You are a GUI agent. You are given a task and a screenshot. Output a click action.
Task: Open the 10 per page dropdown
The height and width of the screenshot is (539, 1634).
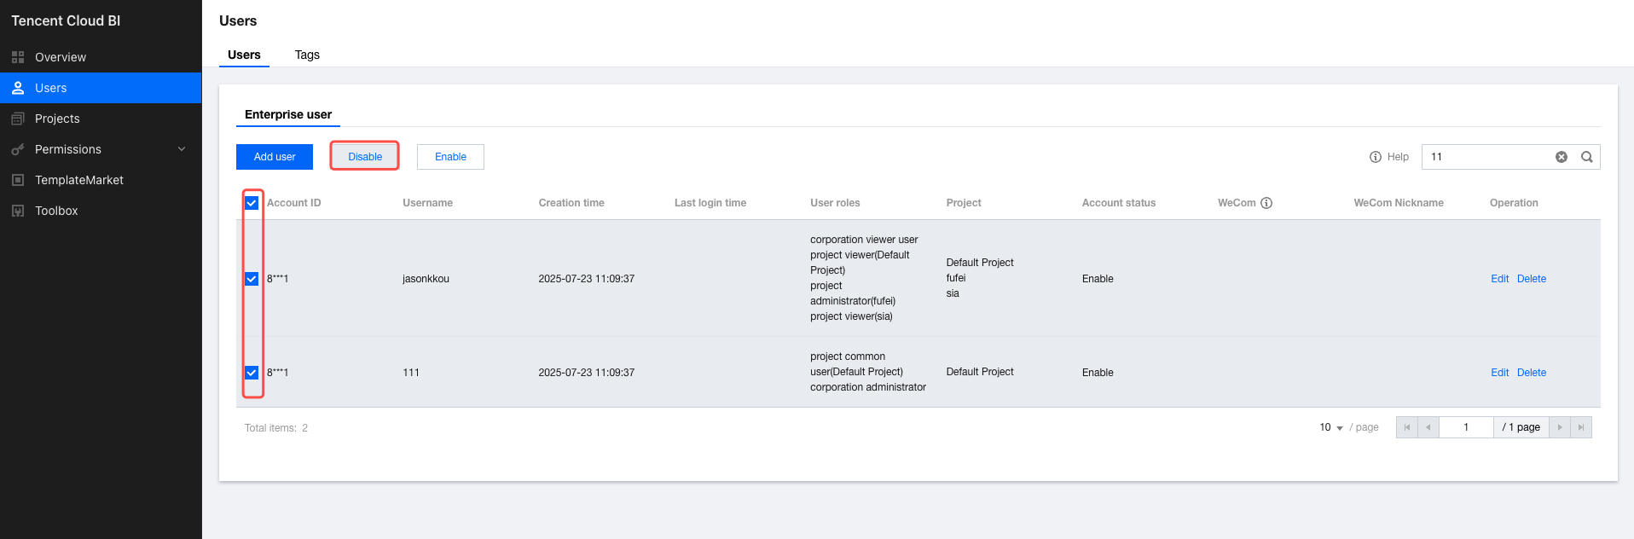coord(1331,427)
